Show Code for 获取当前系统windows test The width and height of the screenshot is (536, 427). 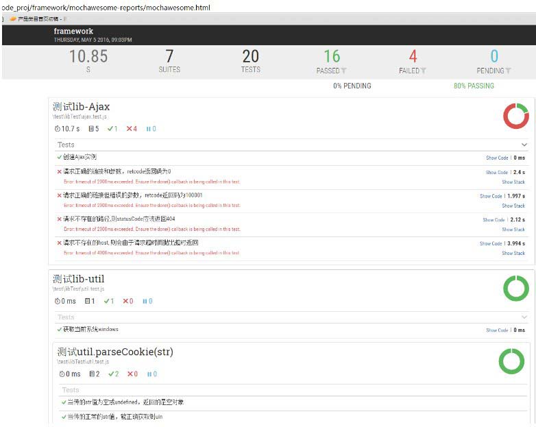497,330
